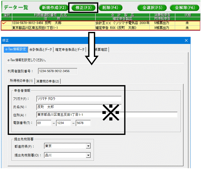Click the phone field containing 1234
This screenshot has width=201, height=169.
coord(64,123)
